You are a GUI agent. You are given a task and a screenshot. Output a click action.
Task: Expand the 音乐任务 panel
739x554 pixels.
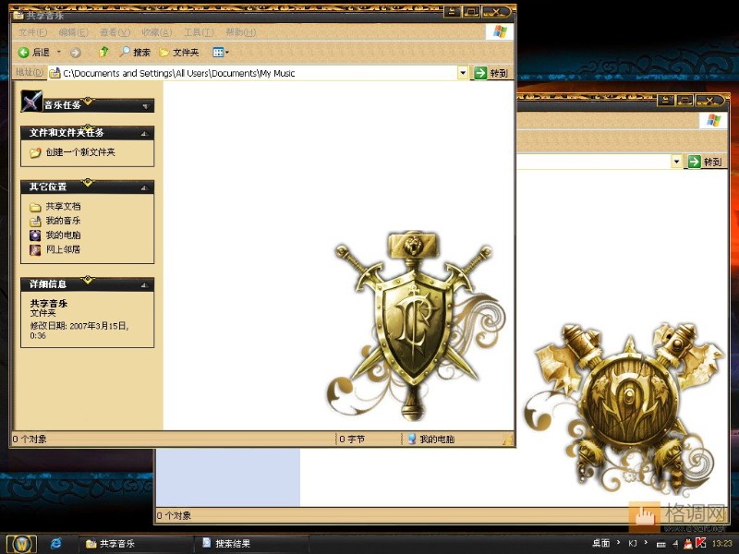pos(145,106)
